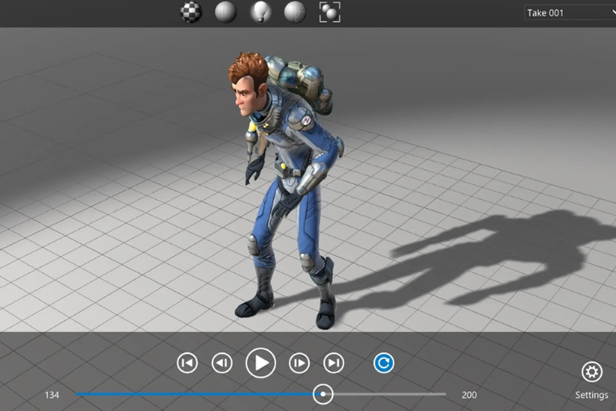Toggle the blue loop playback button
This screenshot has width=616, height=411.
tap(384, 363)
